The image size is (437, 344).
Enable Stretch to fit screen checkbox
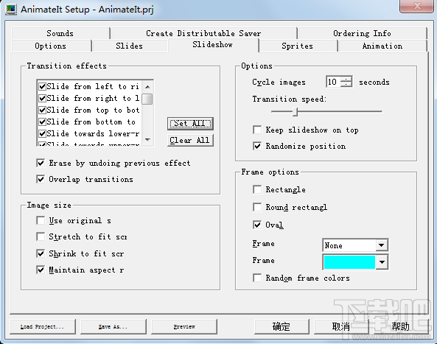(x=41, y=236)
